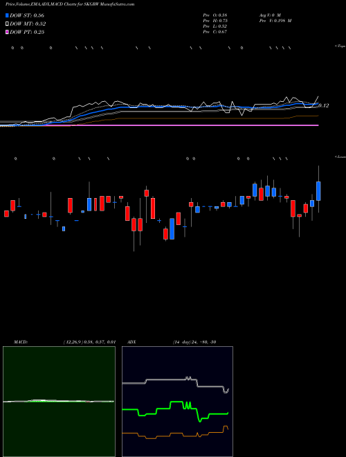Screen dimensions: 346x457
Task: Click the white DOW MT legend swatch
Action: pos(8,24)
